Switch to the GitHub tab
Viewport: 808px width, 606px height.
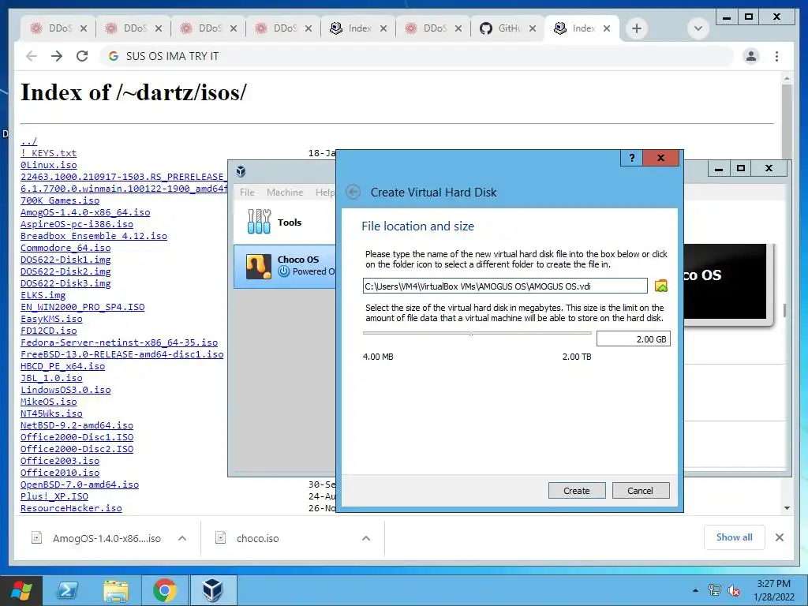click(x=509, y=28)
